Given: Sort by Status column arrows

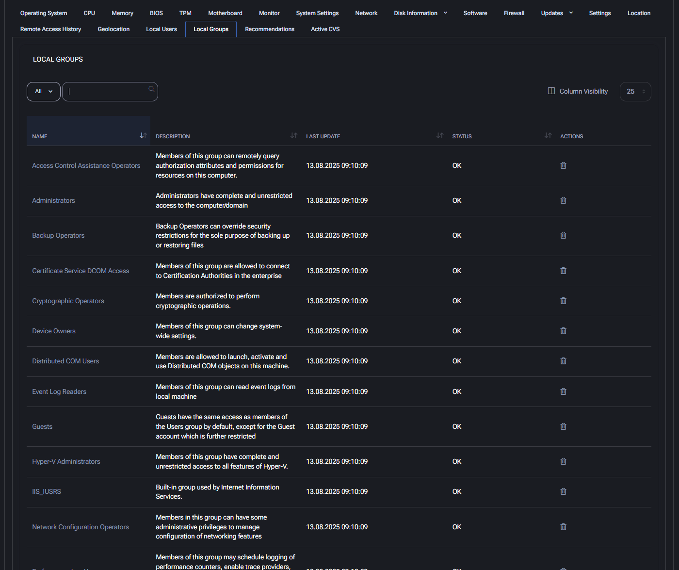Looking at the screenshot, I should [x=548, y=135].
